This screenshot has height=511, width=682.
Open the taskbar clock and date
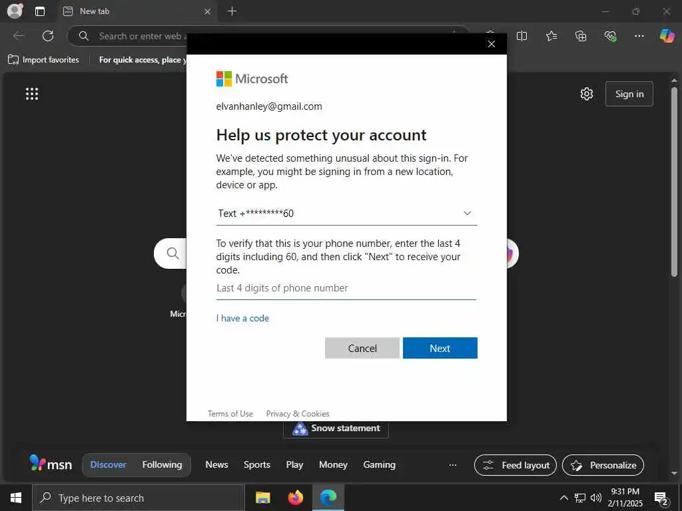pos(625,498)
